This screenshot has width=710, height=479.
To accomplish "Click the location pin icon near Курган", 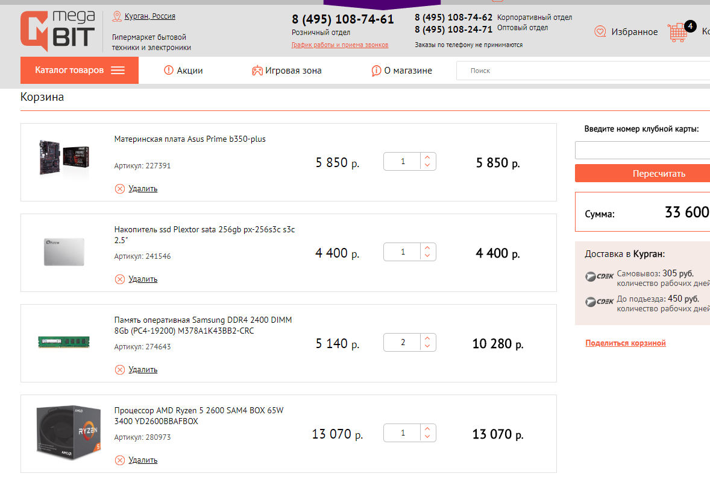I will 117,16.
